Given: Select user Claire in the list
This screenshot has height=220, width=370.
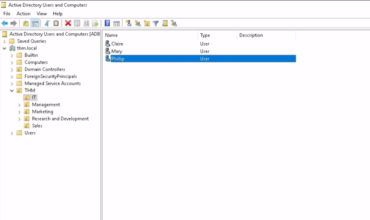Looking at the screenshot, I should 117,44.
